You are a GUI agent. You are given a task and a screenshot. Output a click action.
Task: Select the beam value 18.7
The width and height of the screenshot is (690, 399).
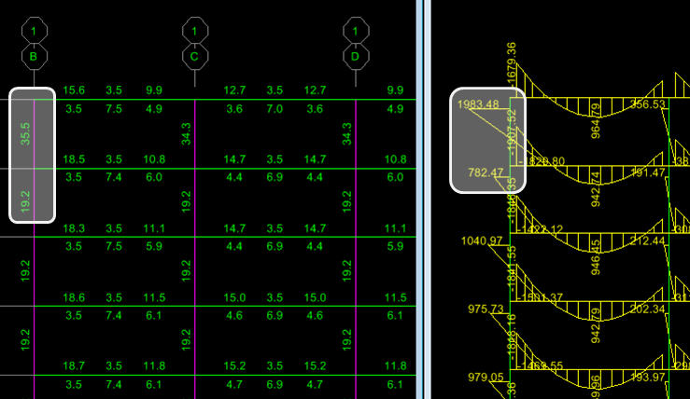(74, 365)
